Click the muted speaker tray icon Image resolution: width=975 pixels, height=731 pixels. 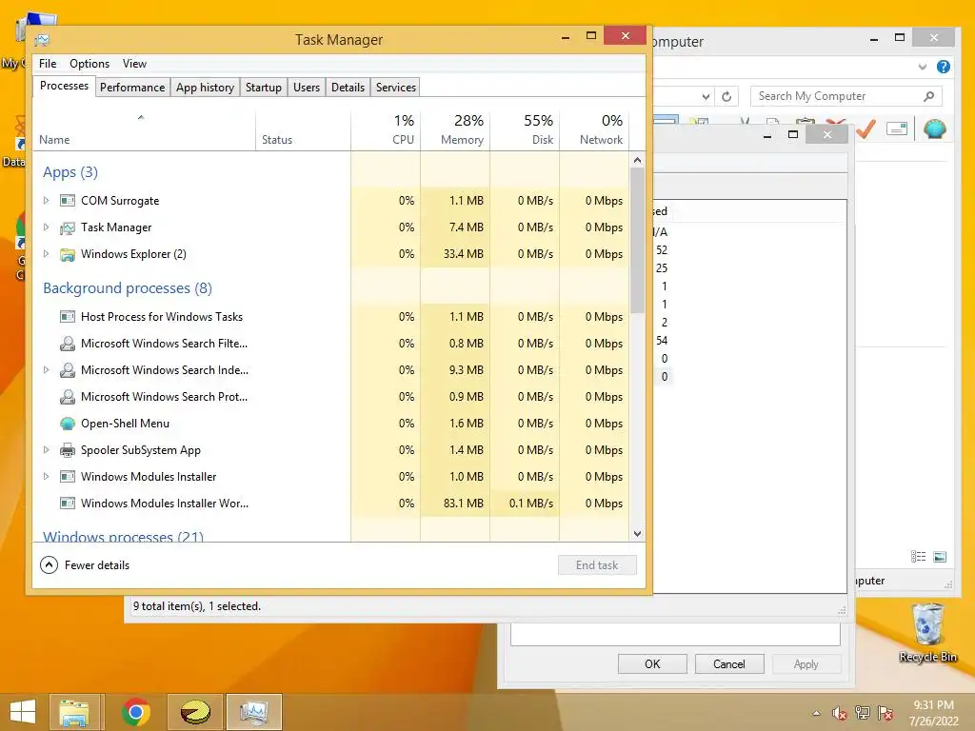point(839,713)
